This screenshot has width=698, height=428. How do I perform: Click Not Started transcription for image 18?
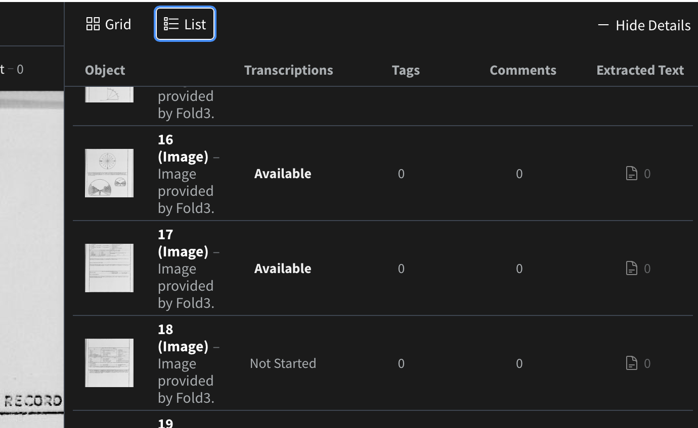click(283, 363)
